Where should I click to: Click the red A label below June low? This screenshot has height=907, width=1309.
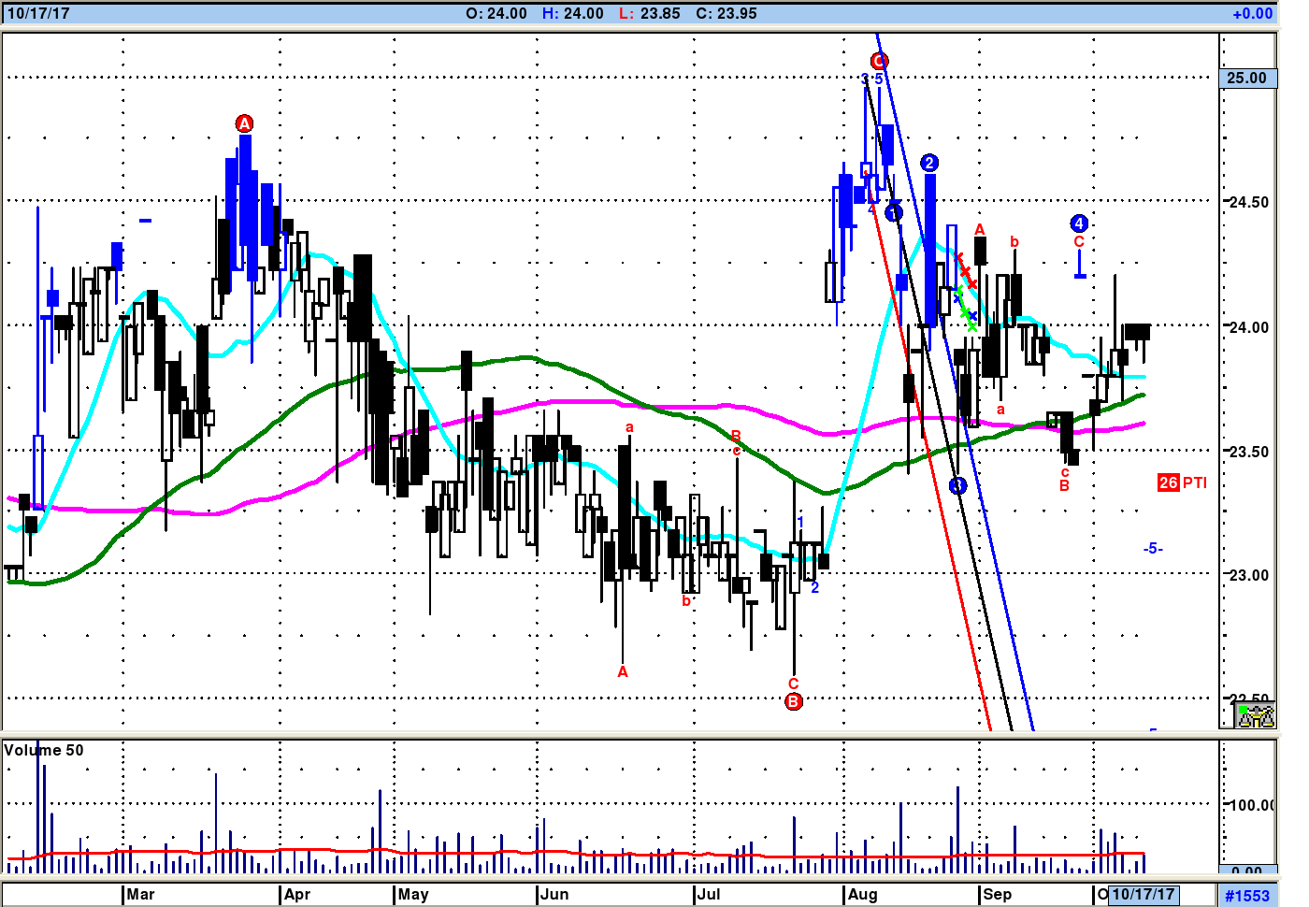623,671
